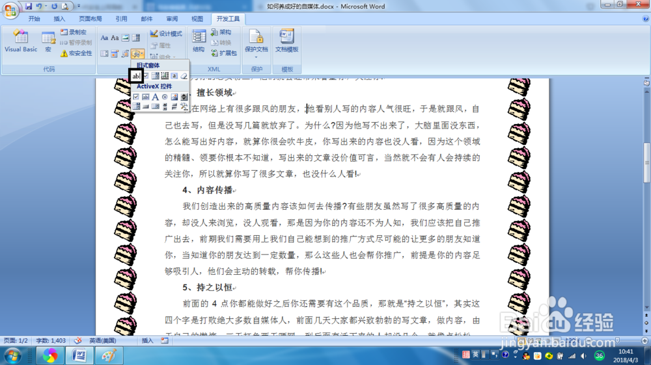Image resolution: width=651 pixels, height=365 pixels.
Task: Insert legacy check box form field
Action: pyautogui.click(x=146, y=76)
